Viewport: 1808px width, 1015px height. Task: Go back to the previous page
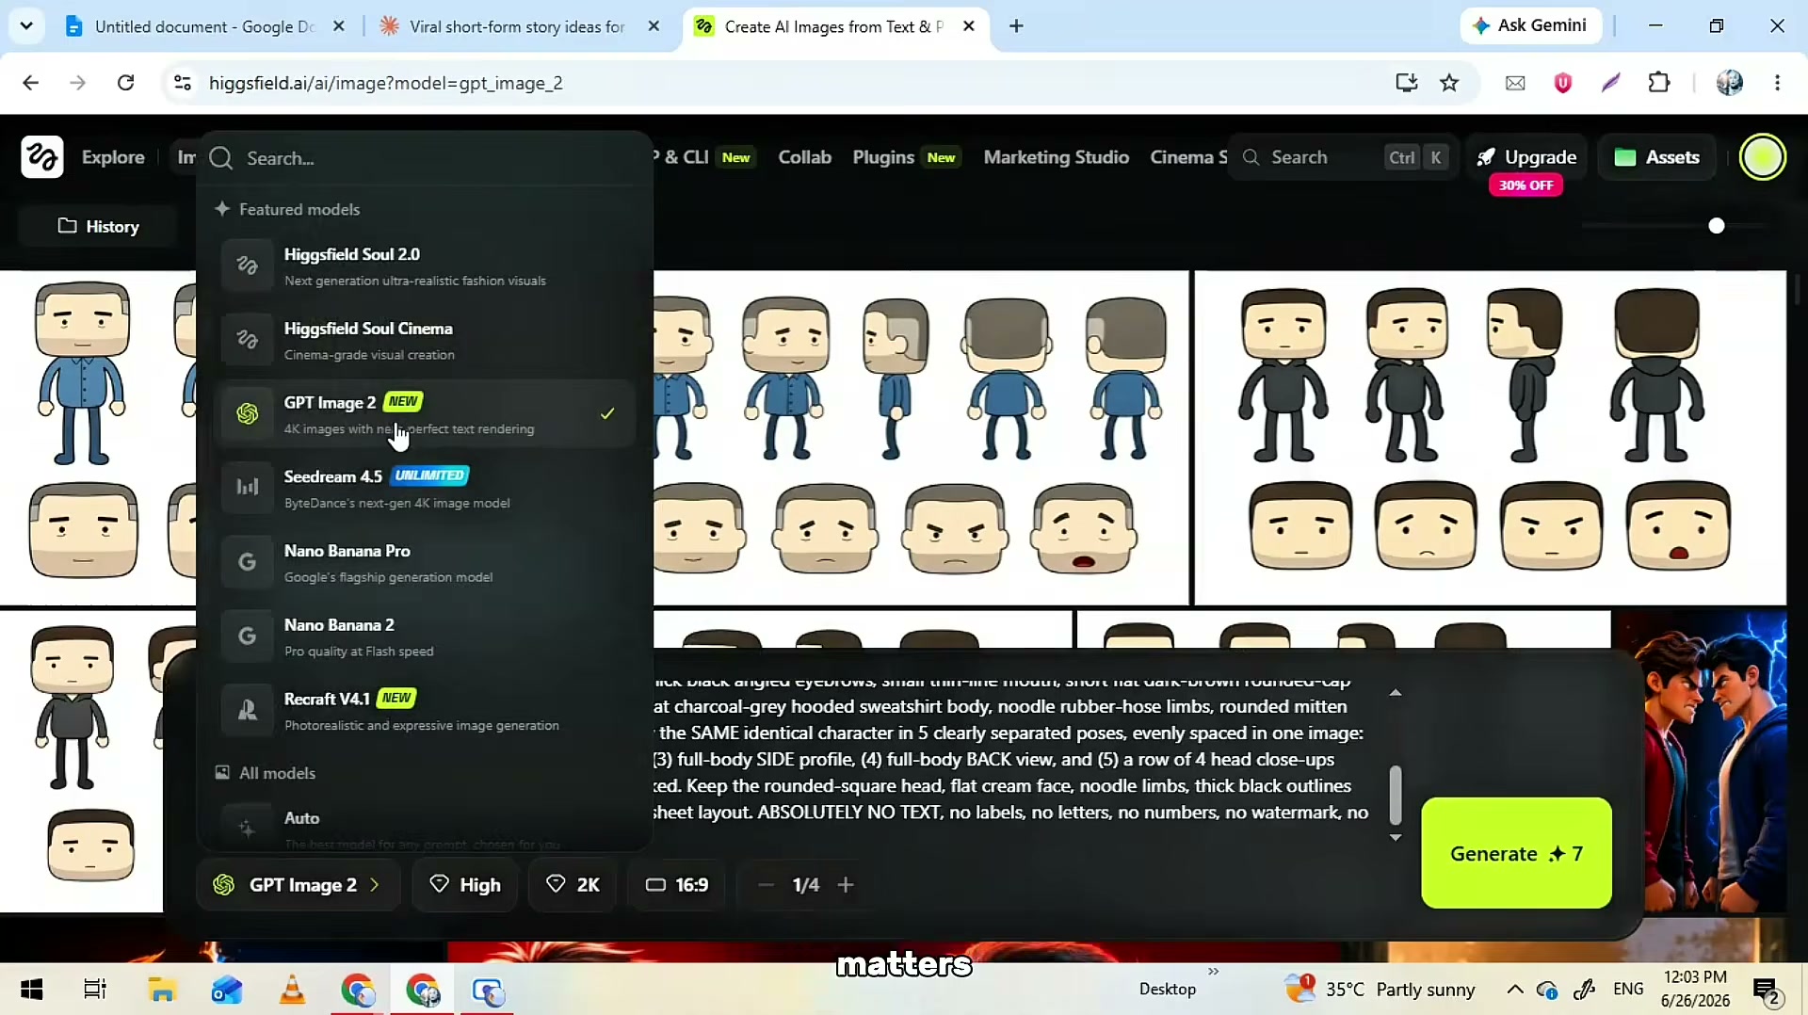pos(30,83)
